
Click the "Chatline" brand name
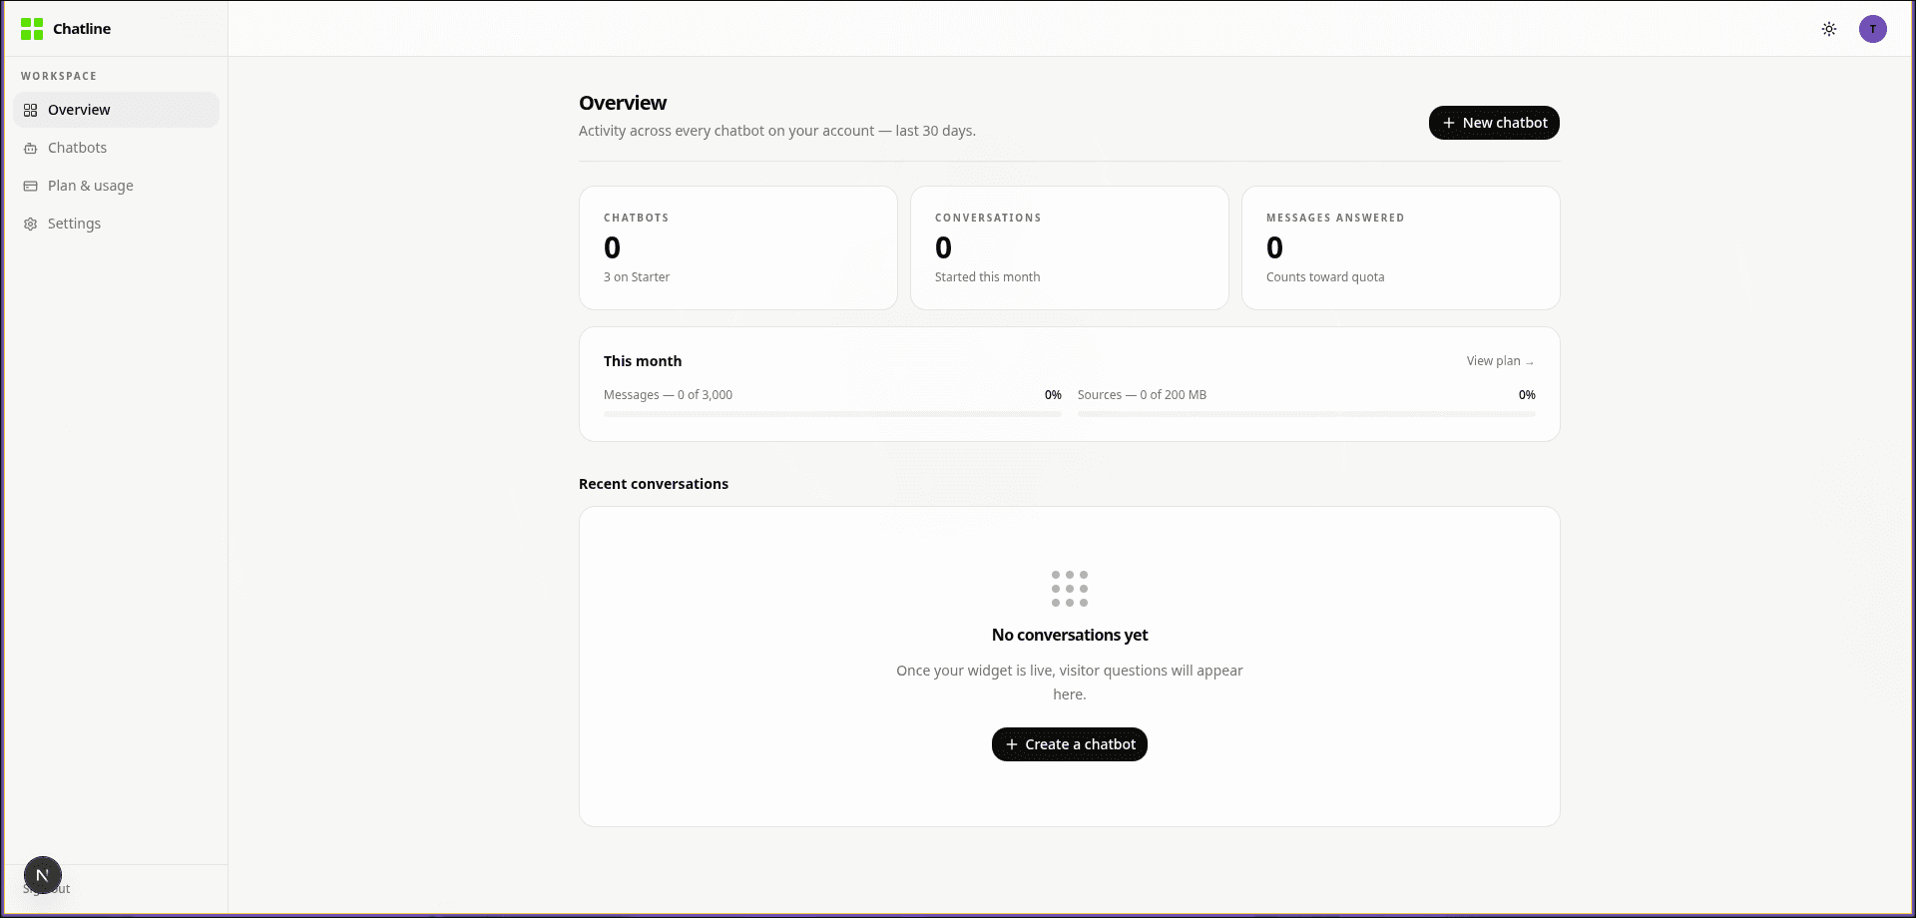pyautogui.click(x=82, y=29)
